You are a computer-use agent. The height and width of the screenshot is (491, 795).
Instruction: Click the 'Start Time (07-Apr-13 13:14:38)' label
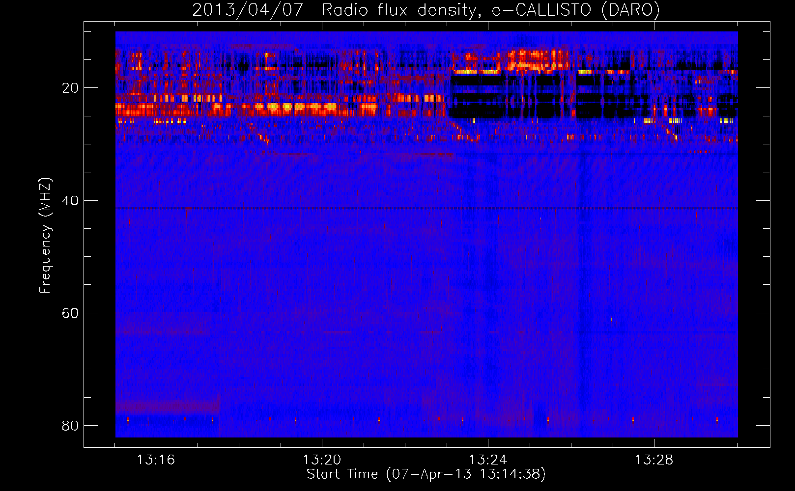coord(426,474)
